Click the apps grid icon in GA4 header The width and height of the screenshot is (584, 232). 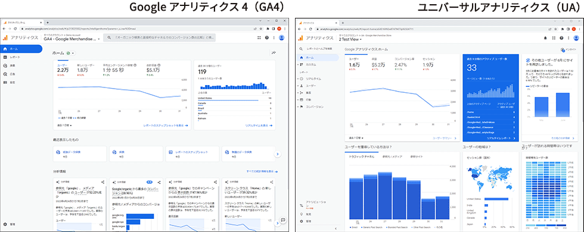coord(259,37)
